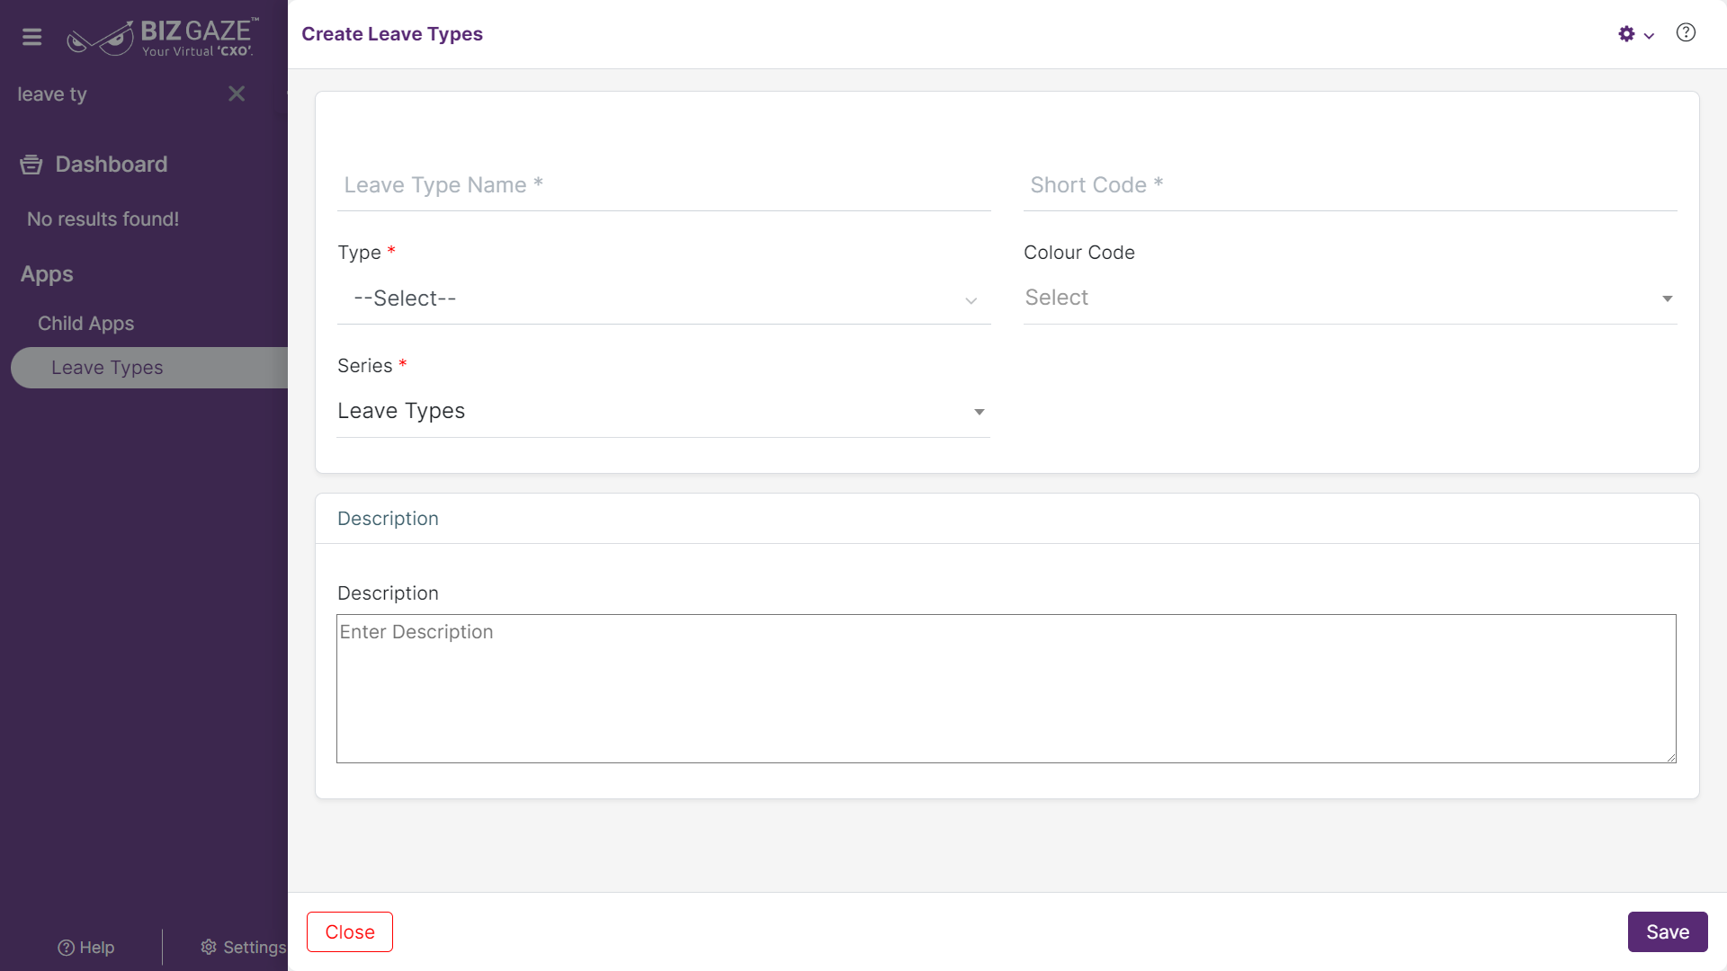Open Settings at sidebar bottom
Image resolution: width=1727 pixels, height=971 pixels.
tap(243, 948)
